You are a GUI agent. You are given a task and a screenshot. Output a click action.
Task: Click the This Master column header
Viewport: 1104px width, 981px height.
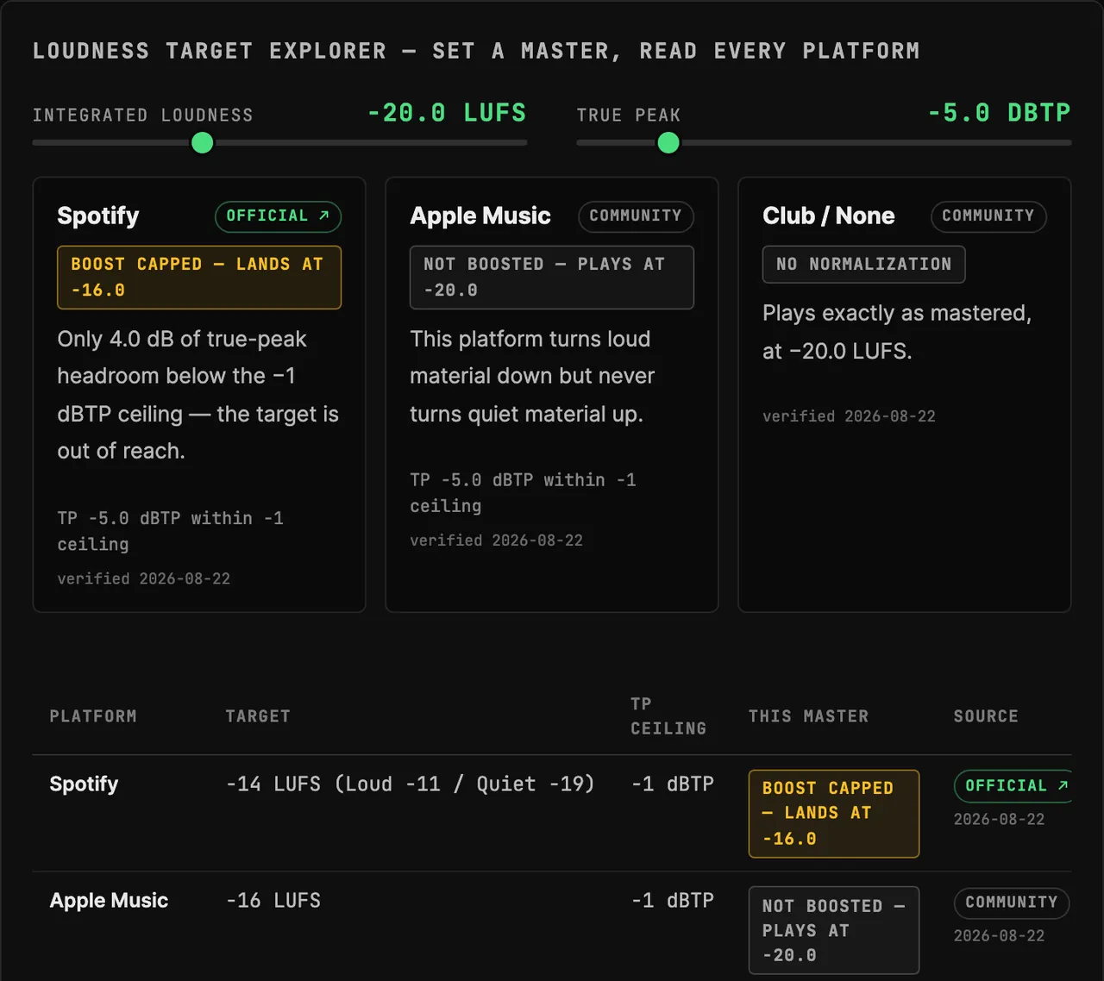click(x=809, y=716)
